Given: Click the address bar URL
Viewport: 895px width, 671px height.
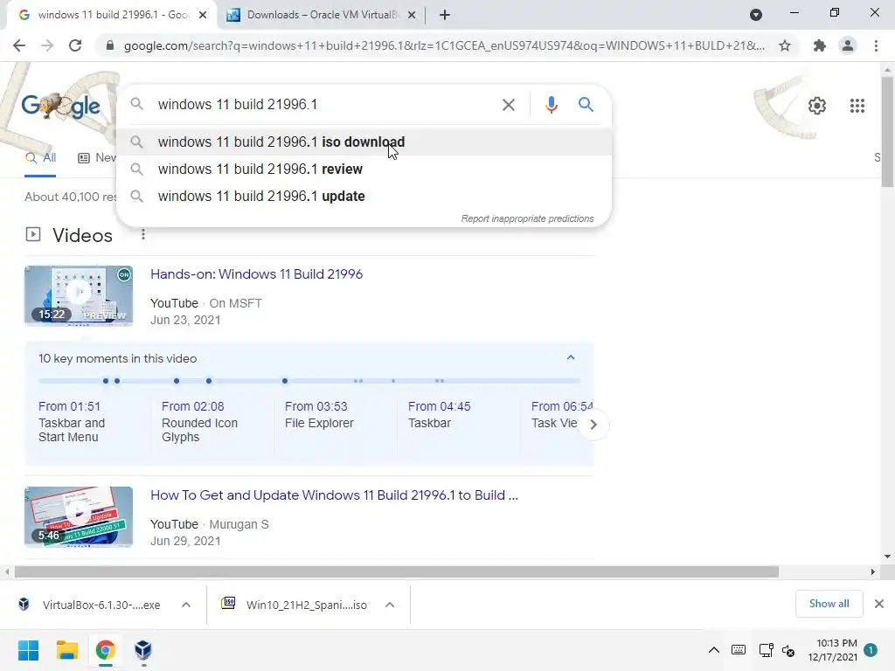Looking at the screenshot, I should (x=444, y=45).
